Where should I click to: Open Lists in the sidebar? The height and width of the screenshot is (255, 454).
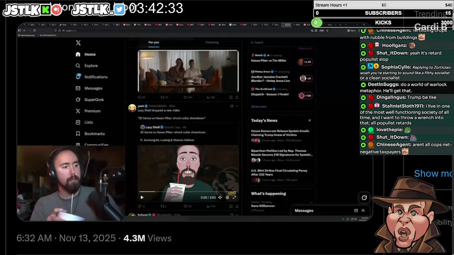point(84,122)
